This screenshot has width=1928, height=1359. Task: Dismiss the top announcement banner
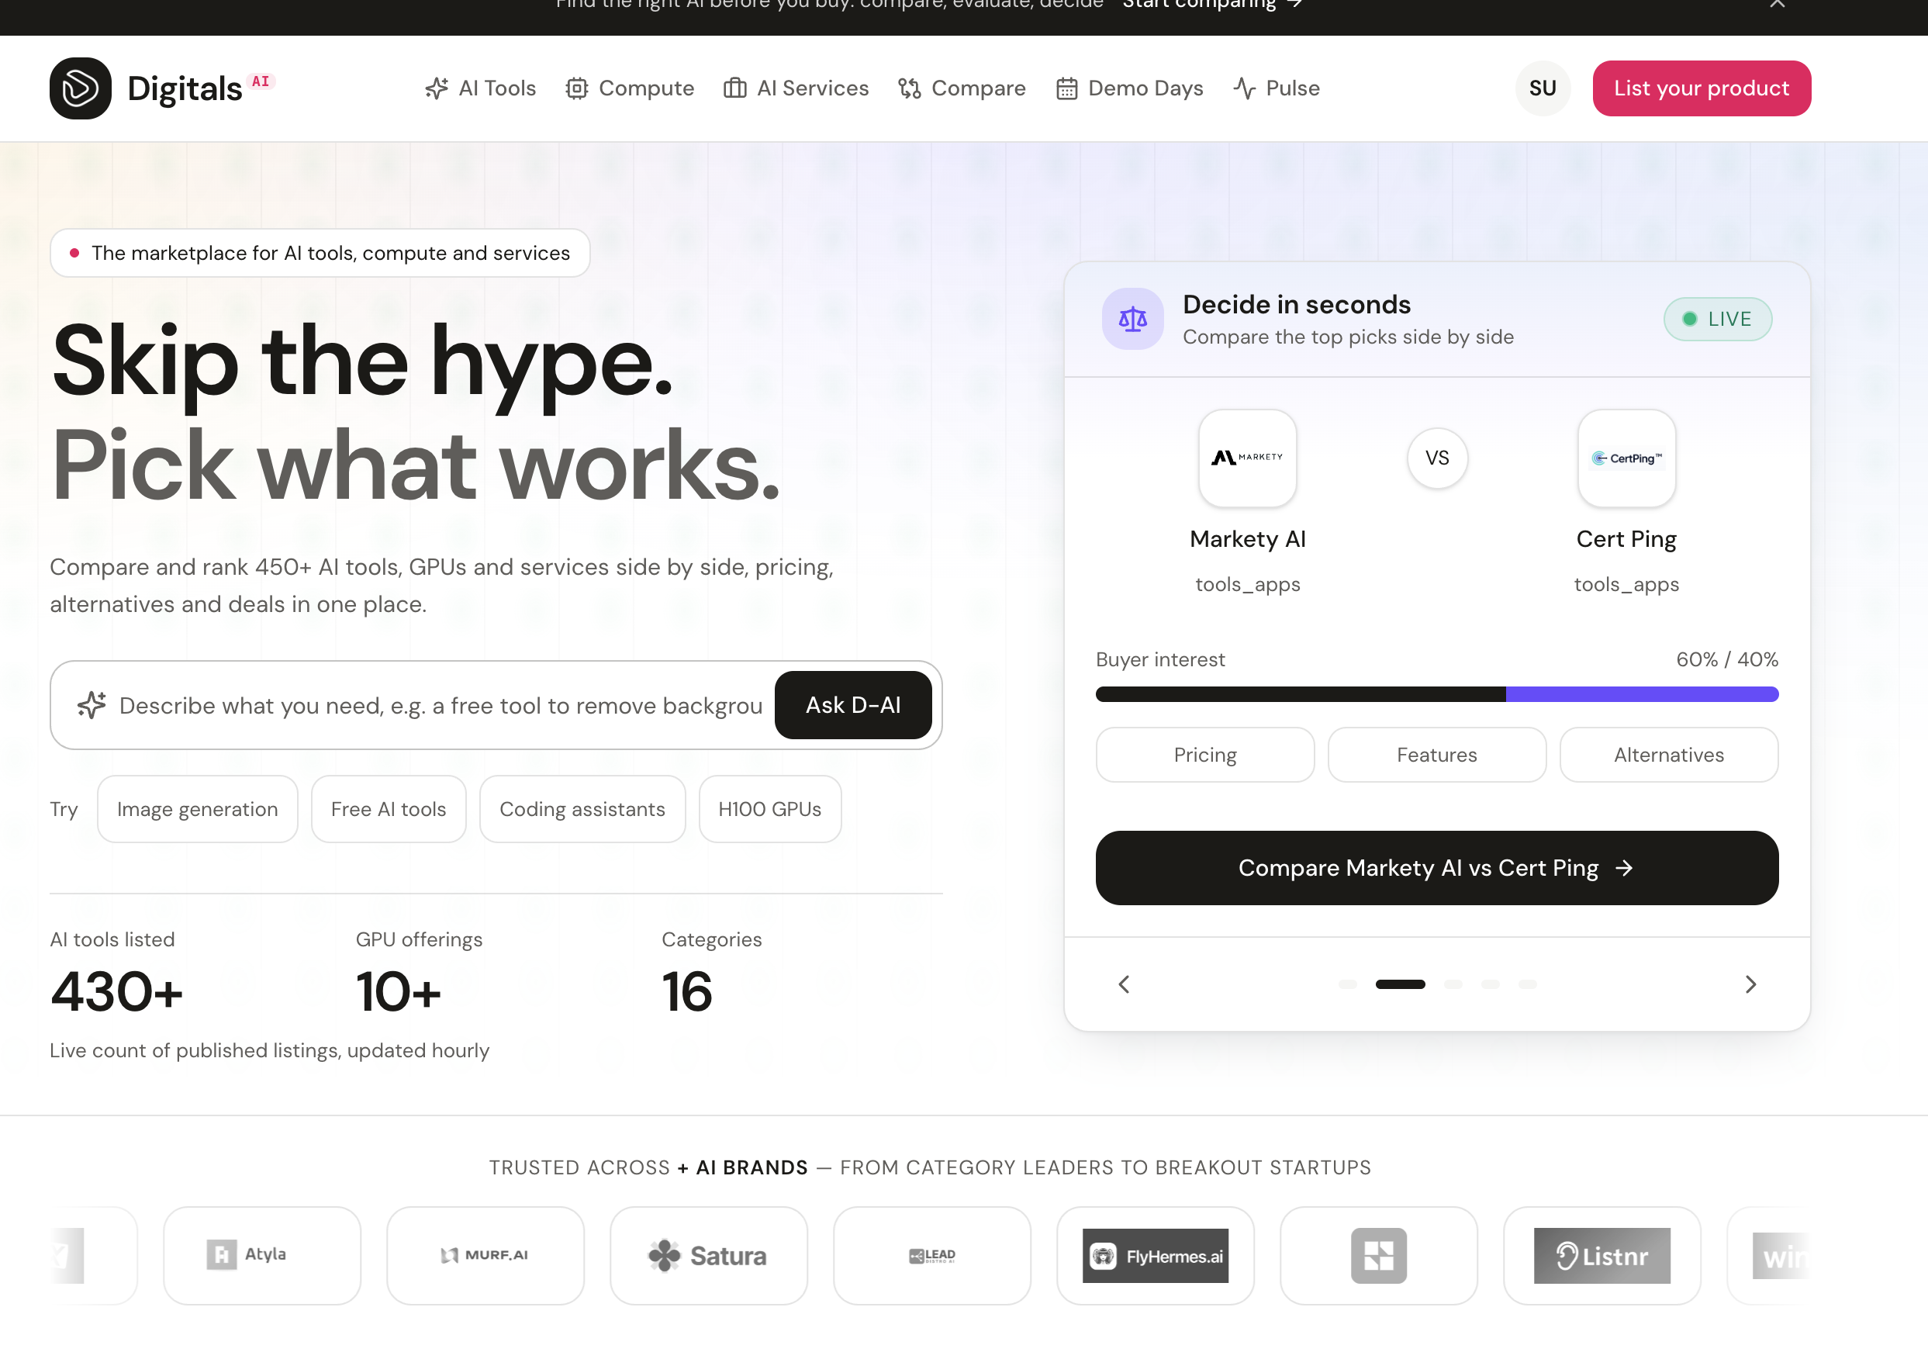pos(1777,4)
